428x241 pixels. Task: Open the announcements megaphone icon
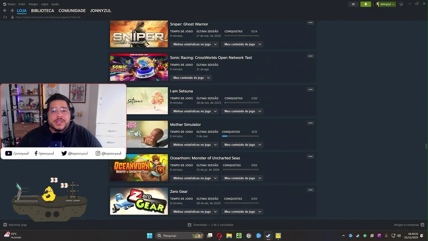click(x=353, y=4)
